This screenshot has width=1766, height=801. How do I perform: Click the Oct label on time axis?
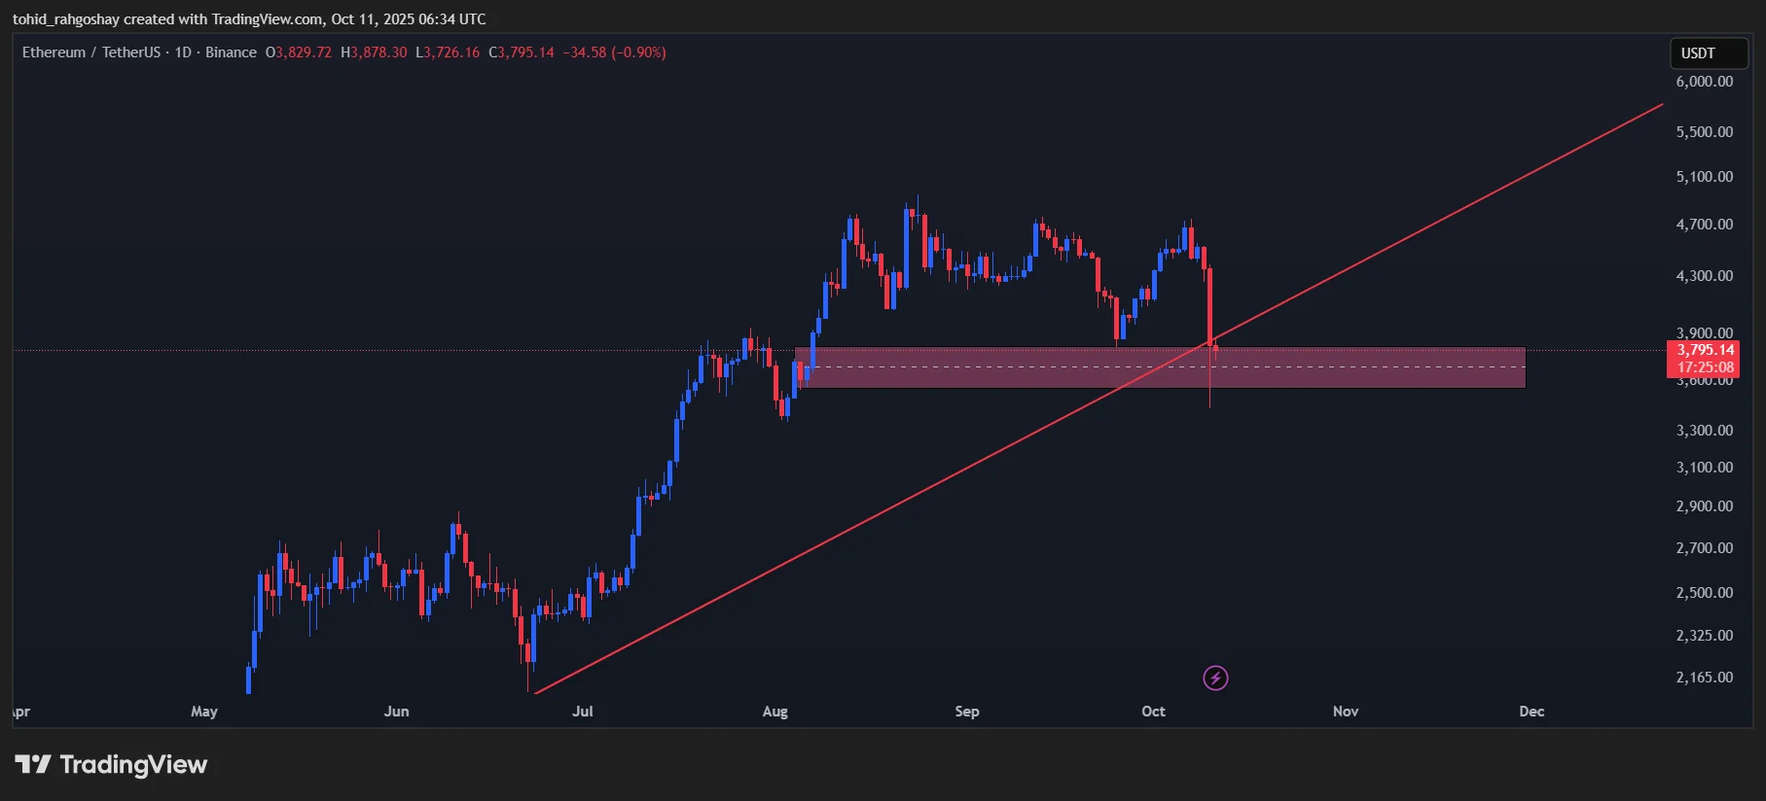[x=1153, y=712]
